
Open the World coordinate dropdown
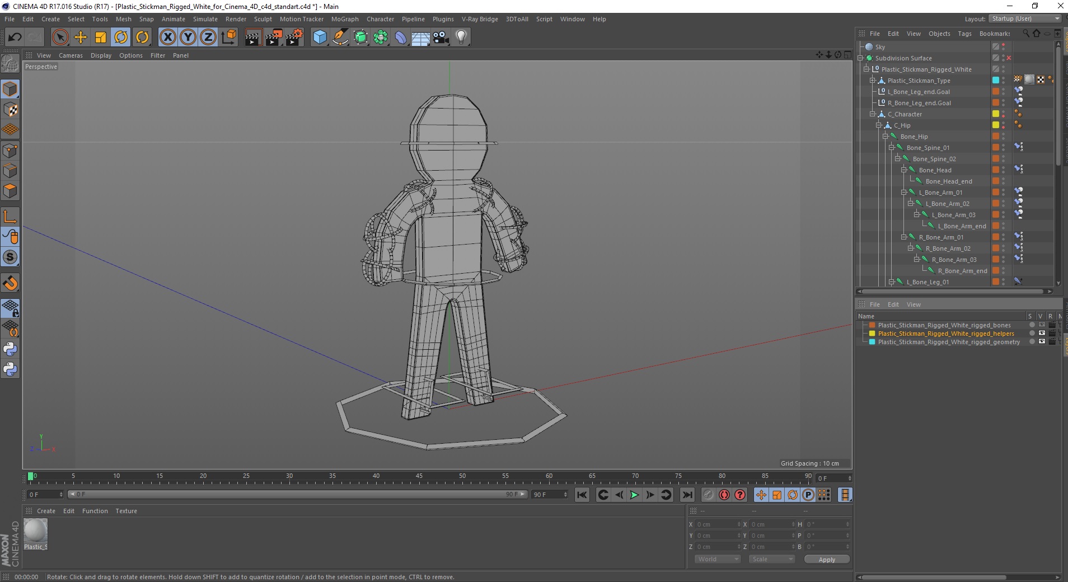[x=717, y=559]
